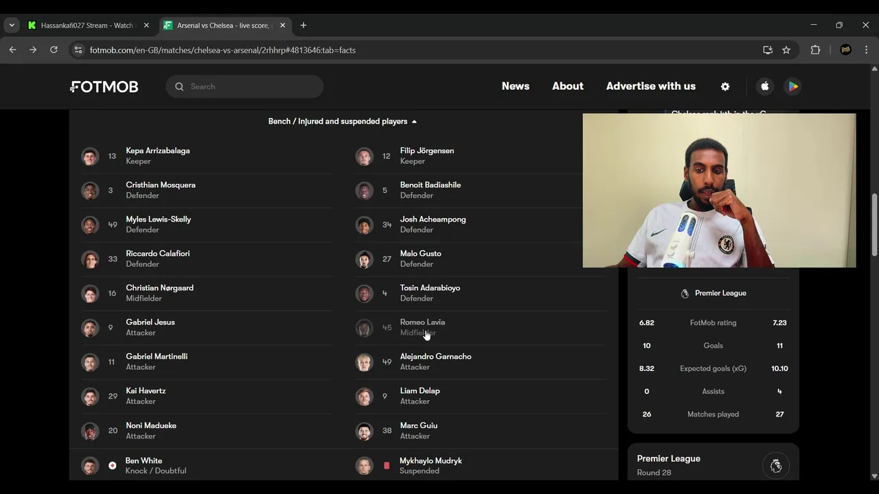
Task: Click Noni Madueke's player avatar
Action: (90, 431)
